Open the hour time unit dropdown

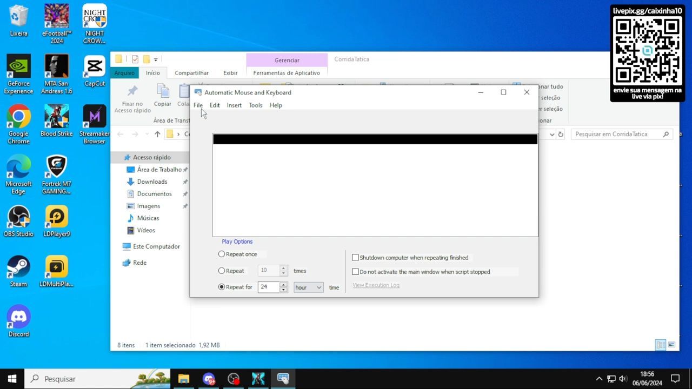[x=308, y=287]
